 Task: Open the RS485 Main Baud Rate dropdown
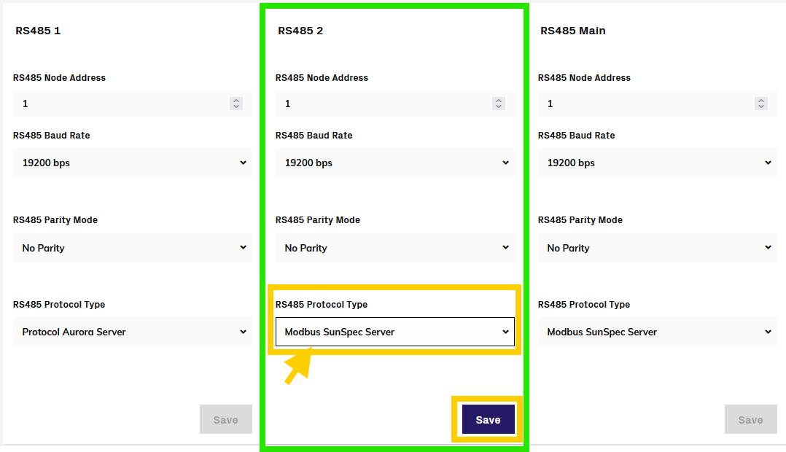pos(657,163)
